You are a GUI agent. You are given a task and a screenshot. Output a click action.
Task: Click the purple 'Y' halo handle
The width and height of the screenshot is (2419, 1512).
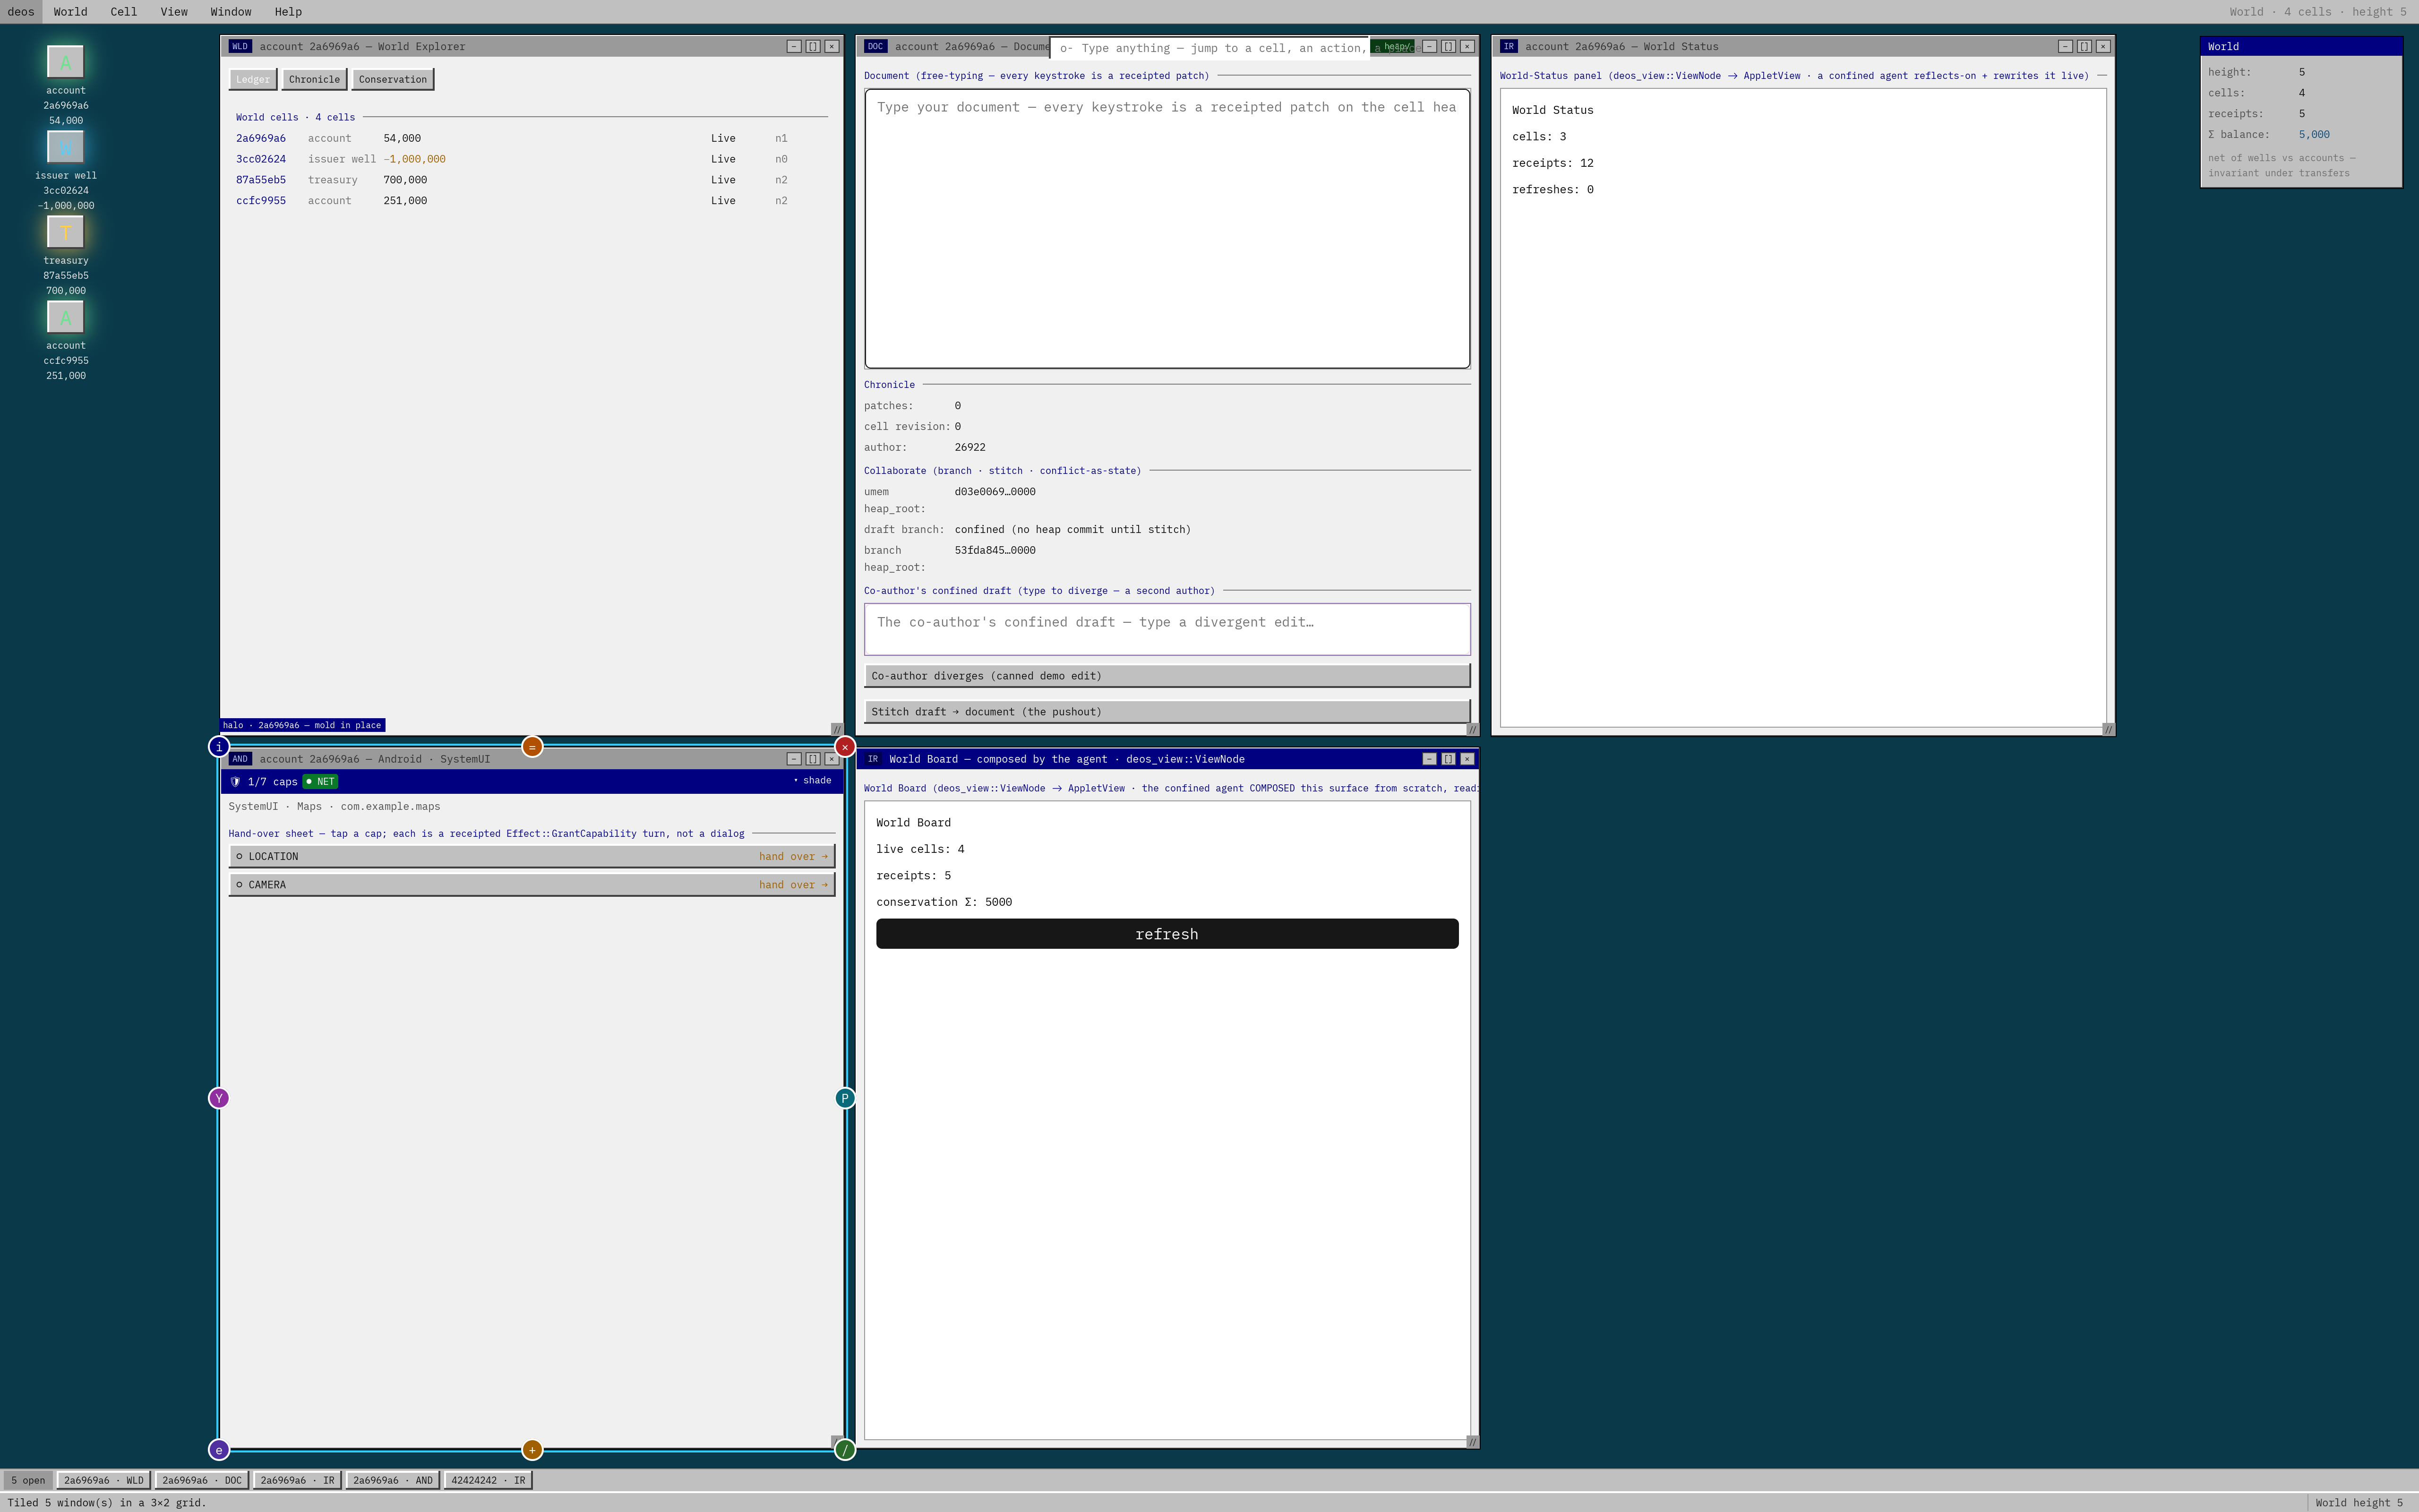(x=219, y=1098)
